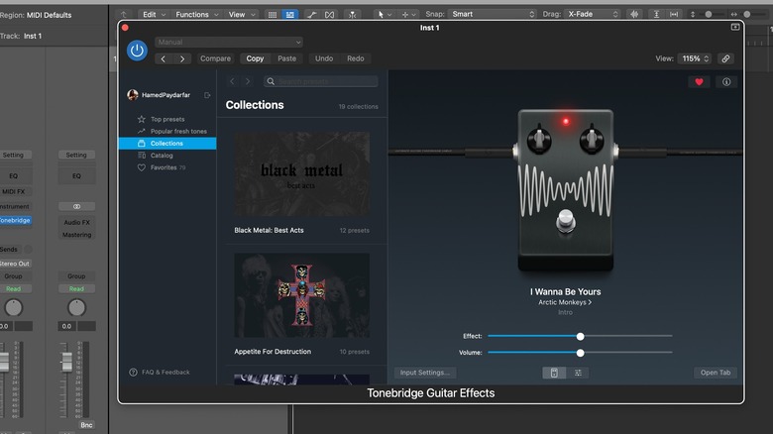Toggle the plugin power button
This screenshot has height=434, width=773.
pos(137,51)
